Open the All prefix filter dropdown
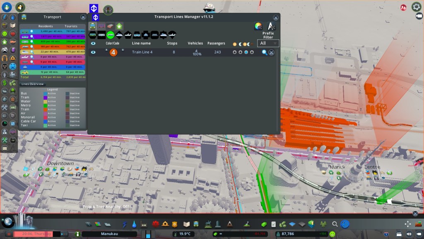 (268, 43)
